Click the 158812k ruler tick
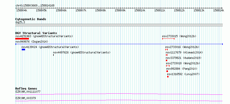230x104 pixels. pos(180,10)
